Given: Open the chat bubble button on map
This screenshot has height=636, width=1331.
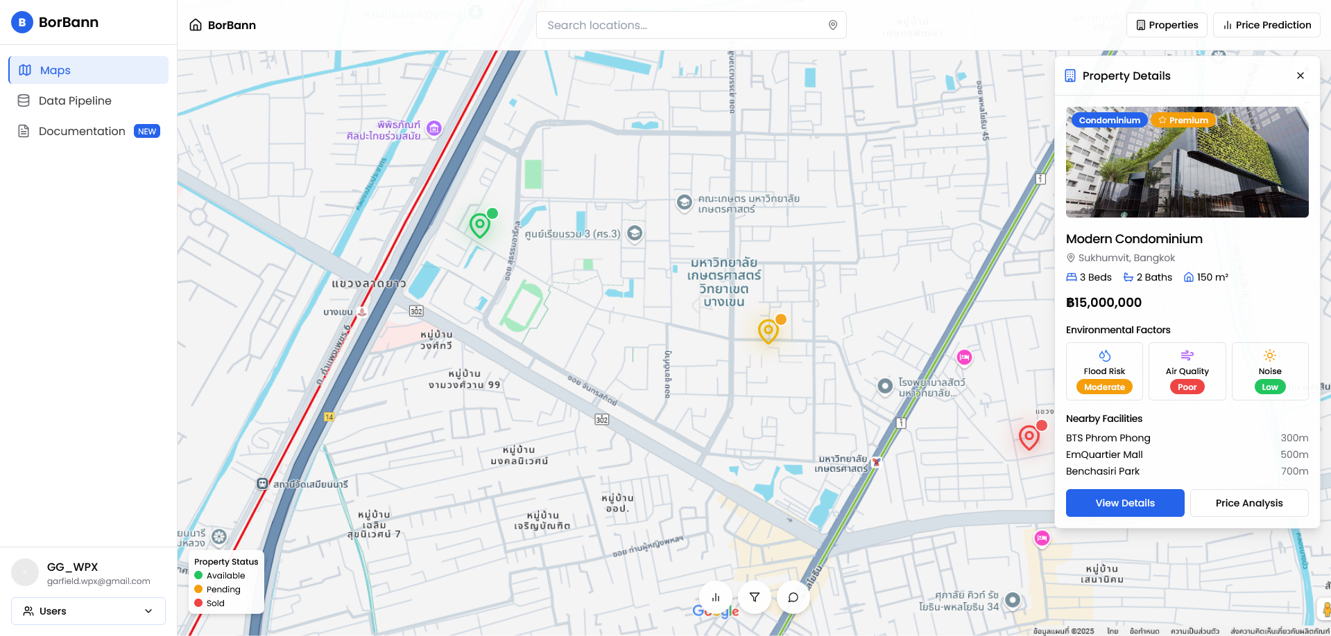Looking at the screenshot, I should (793, 597).
